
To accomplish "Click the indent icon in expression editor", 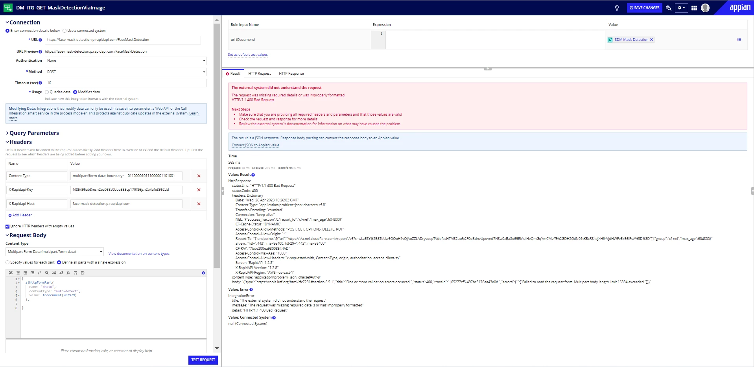I will coord(25,273).
